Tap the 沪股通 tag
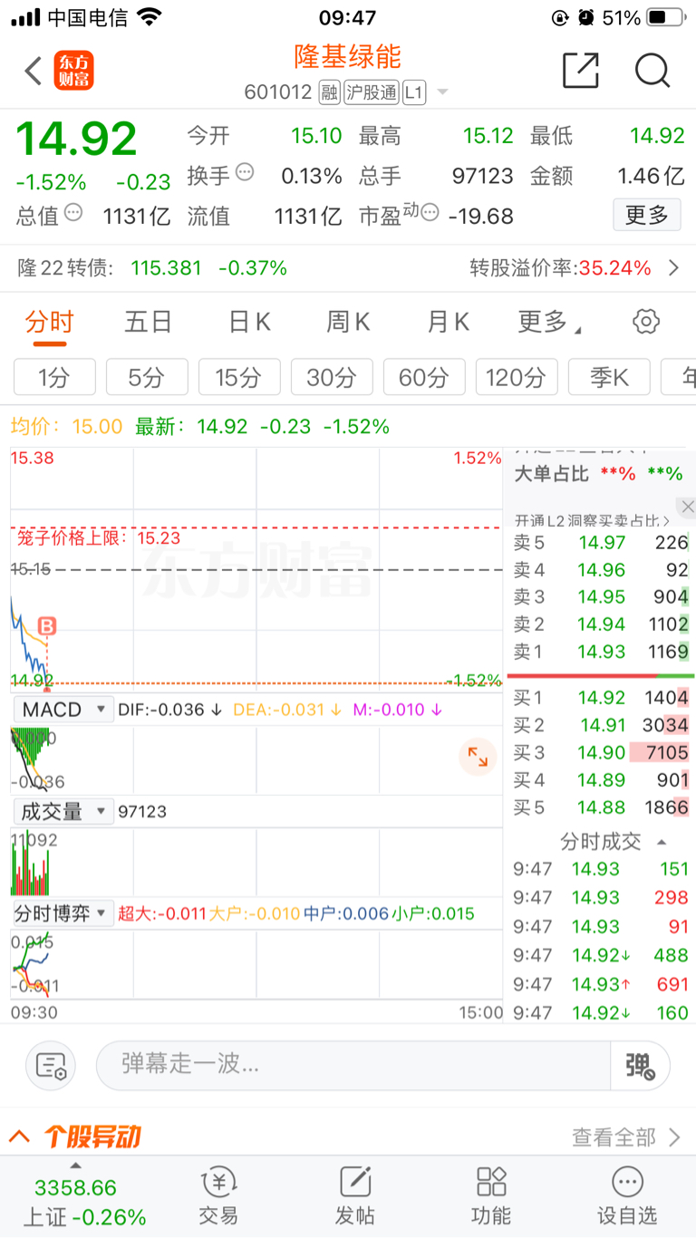Image resolution: width=696 pixels, height=1238 pixels. pyautogui.click(x=372, y=92)
